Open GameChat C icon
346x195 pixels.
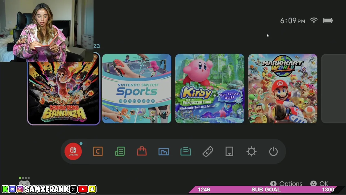click(98, 151)
